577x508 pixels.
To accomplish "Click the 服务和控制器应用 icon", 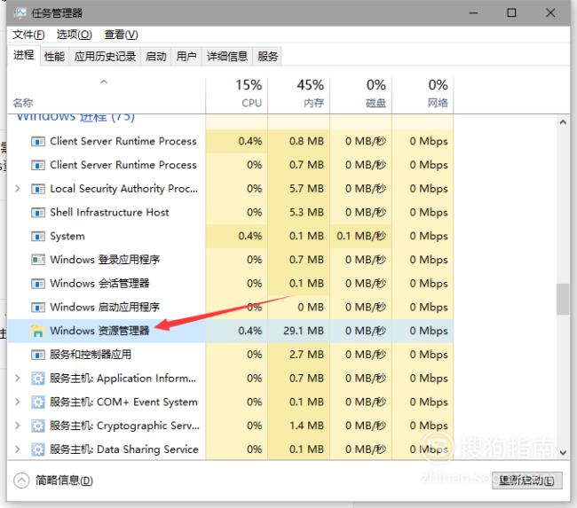I will point(38,355).
